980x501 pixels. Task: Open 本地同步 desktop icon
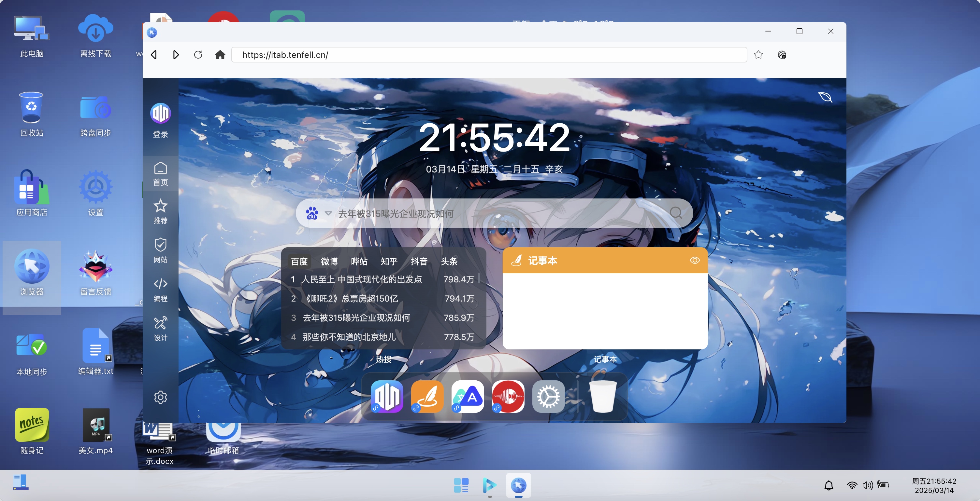(32, 354)
